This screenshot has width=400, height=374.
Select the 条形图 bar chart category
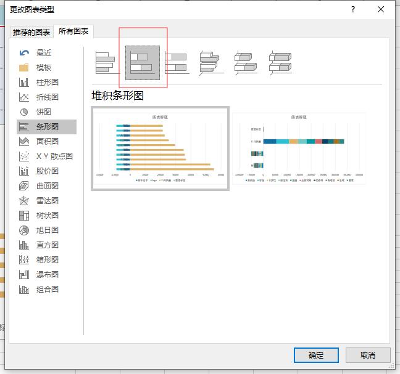[x=46, y=126]
